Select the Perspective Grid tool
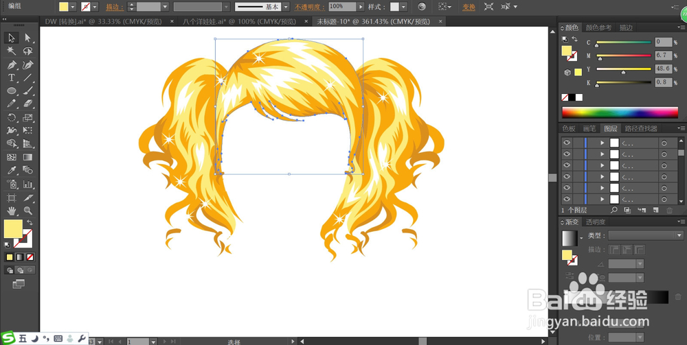The image size is (687, 345). tap(27, 143)
